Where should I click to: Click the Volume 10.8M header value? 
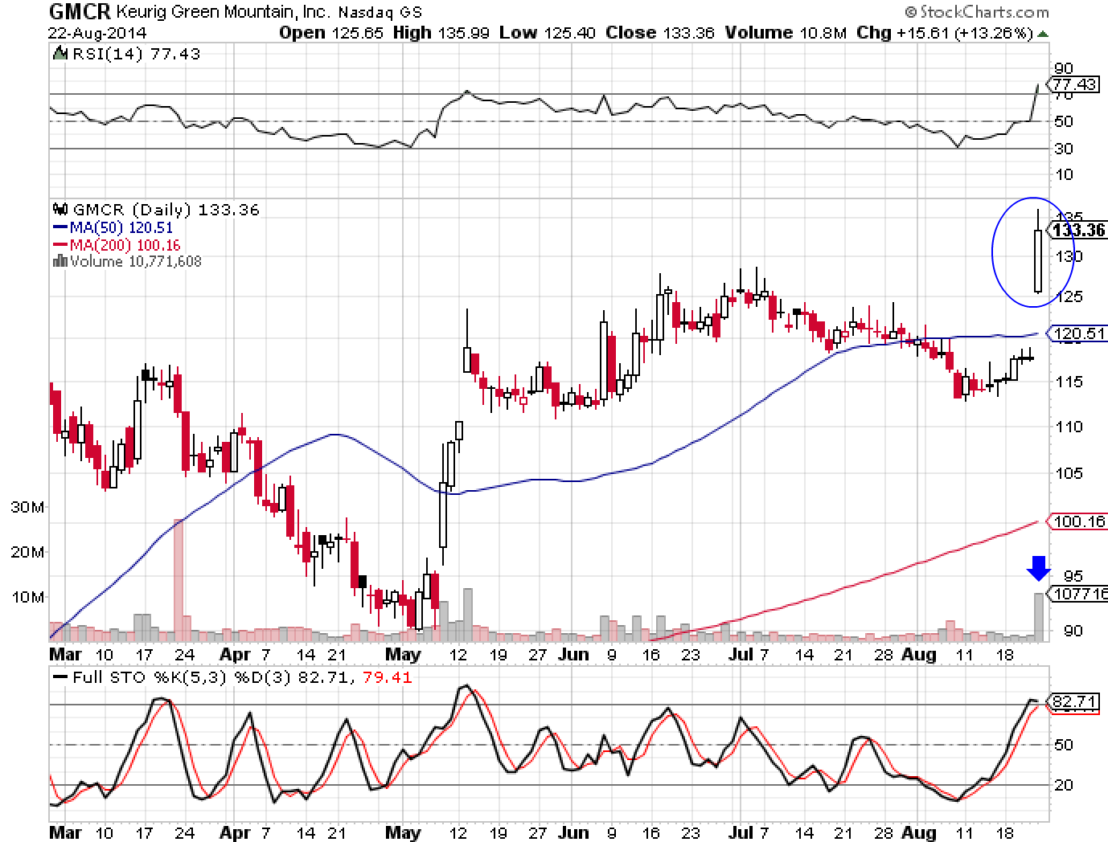(x=786, y=33)
